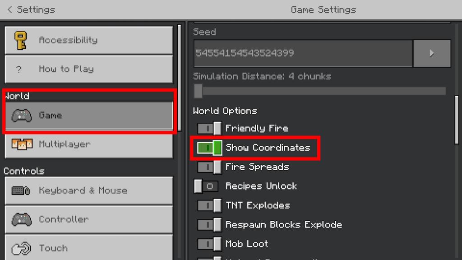462x260 pixels.
Task: Click the Seed input field
Action: coord(302,53)
